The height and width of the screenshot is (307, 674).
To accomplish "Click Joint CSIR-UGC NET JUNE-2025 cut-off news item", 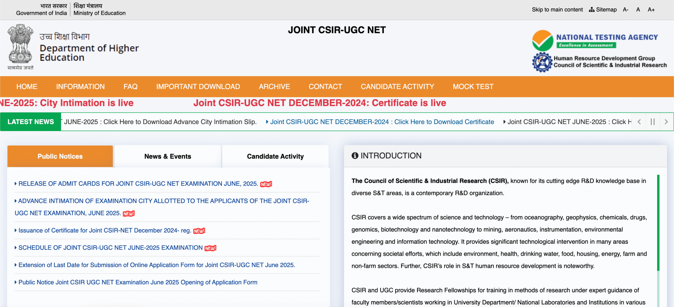I will click(x=569, y=122).
